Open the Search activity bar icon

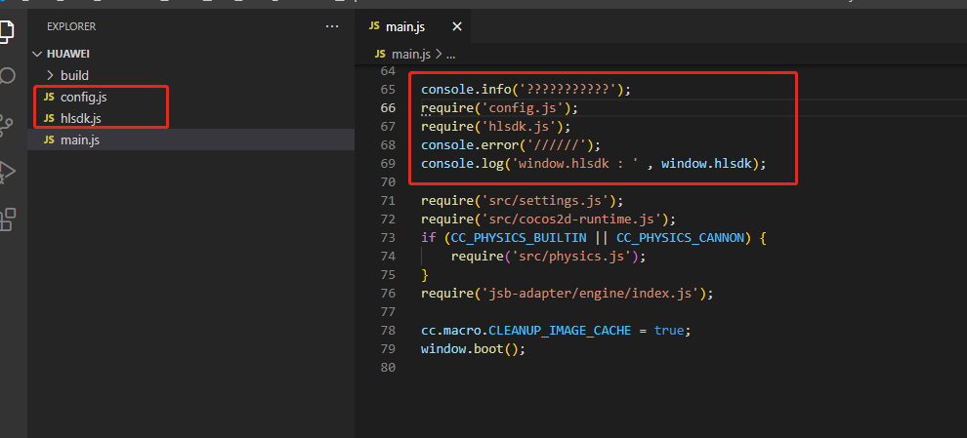click(x=6, y=76)
